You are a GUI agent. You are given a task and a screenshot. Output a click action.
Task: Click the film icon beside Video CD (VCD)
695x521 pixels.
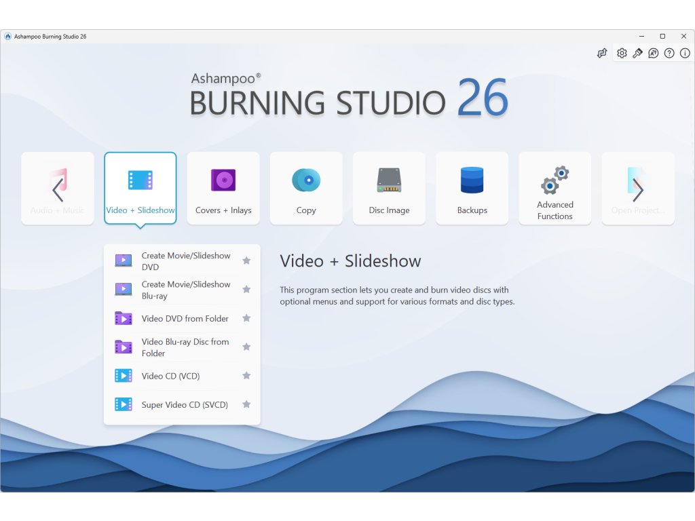click(x=124, y=376)
